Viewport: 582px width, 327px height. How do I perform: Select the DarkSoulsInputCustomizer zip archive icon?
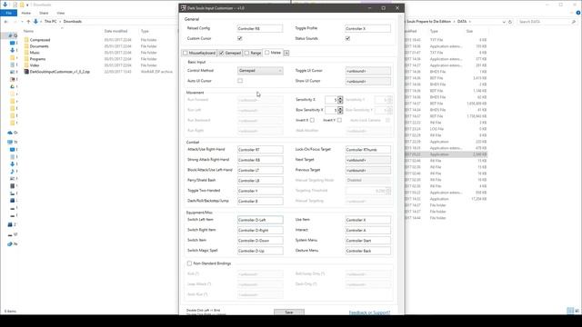[26, 72]
